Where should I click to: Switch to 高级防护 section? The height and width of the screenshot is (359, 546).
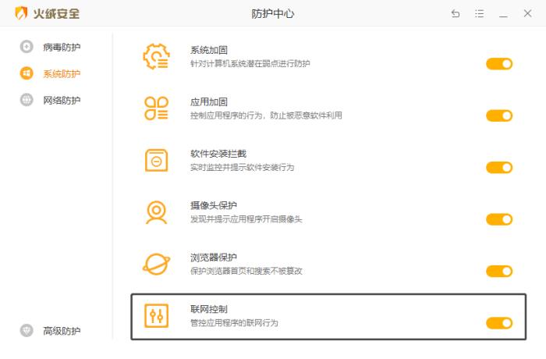61,331
